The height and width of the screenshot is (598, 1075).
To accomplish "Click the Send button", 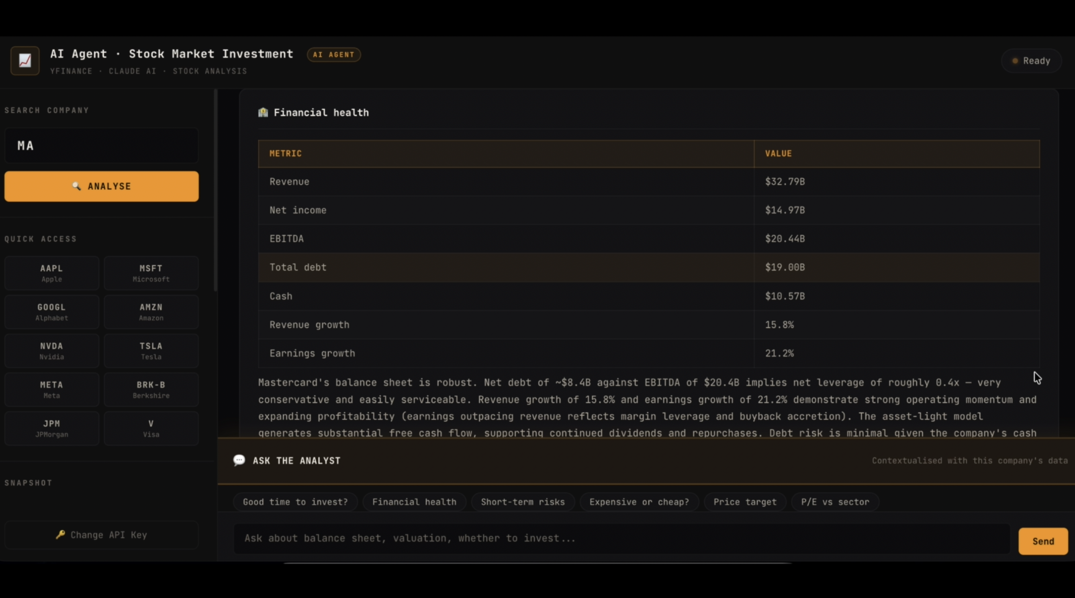I will [x=1043, y=541].
